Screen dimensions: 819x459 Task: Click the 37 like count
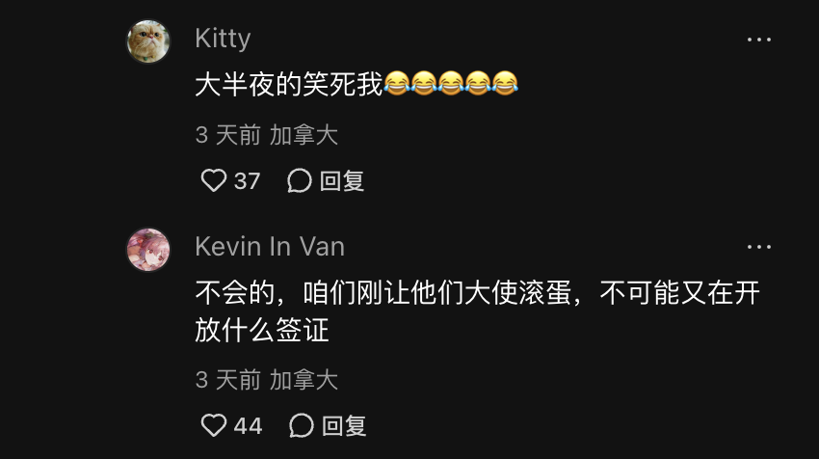click(247, 181)
